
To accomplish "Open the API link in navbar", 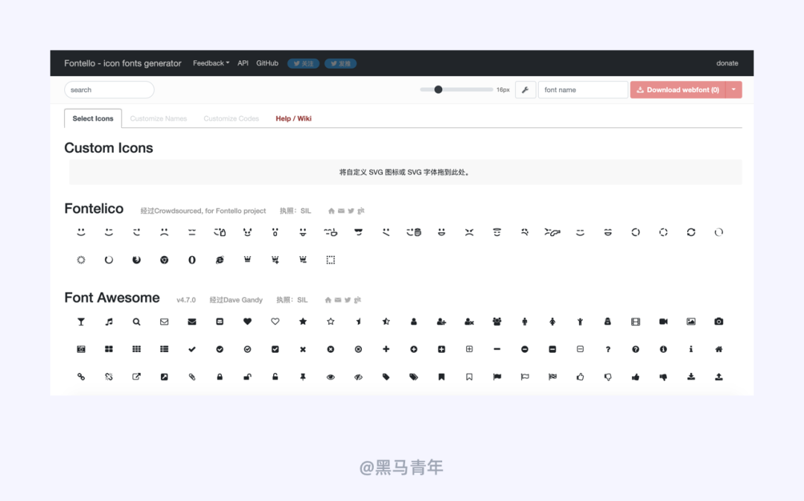I will coord(243,63).
